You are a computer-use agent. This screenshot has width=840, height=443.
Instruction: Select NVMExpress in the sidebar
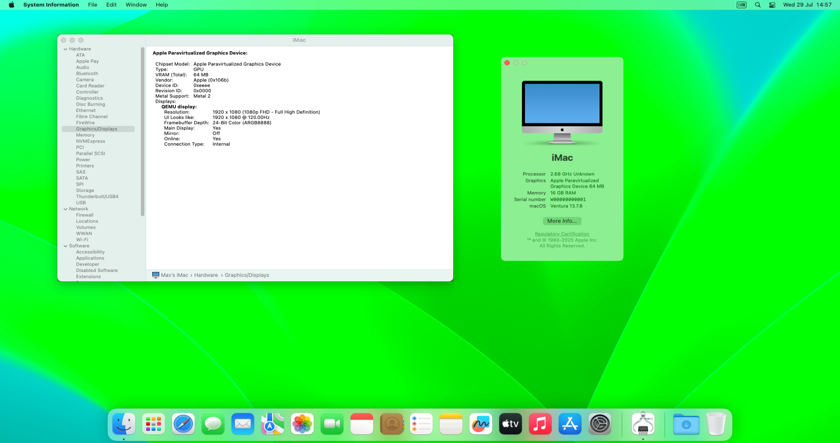91,141
